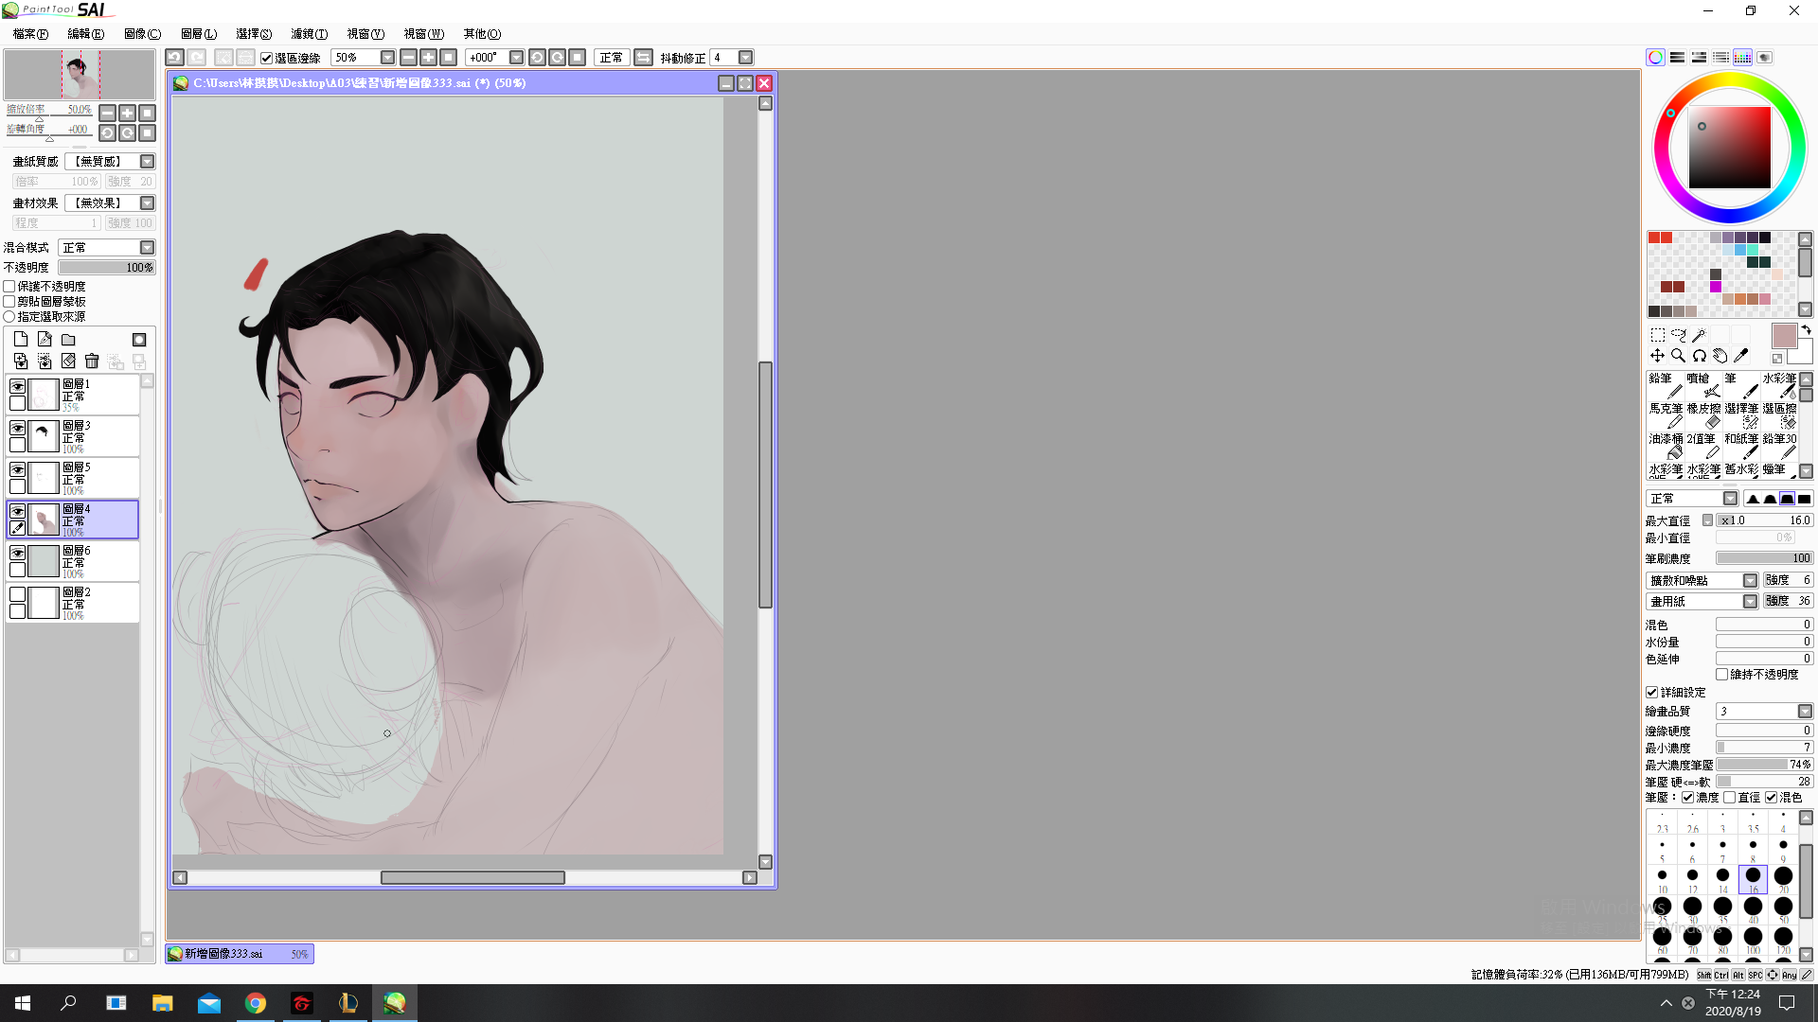The width and height of the screenshot is (1818, 1022).
Task: Select the magic wand tool
Action: coord(1699,335)
